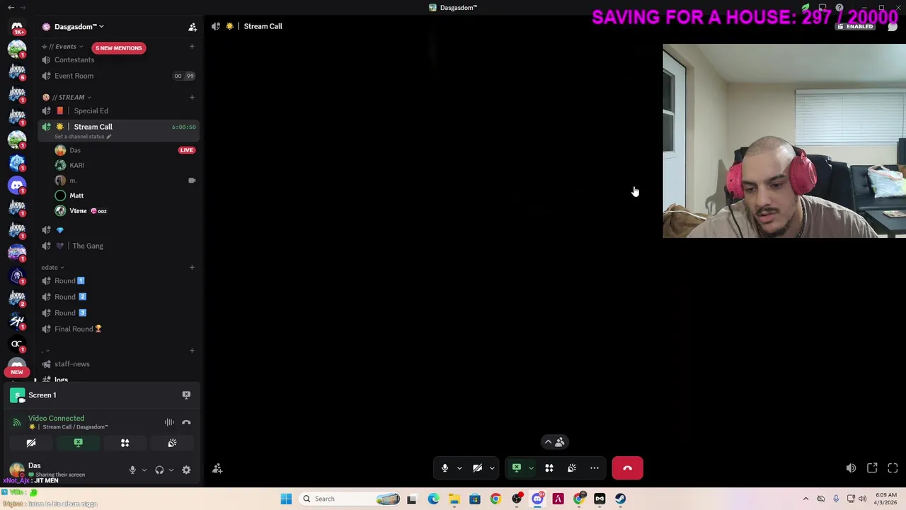This screenshot has width=906, height=510.
Task: Open soundboard button in voice panel
Action: click(172, 443)
